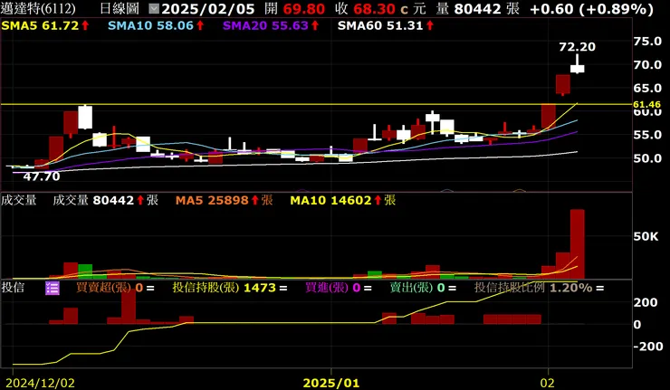The image size is (670, 390).
Task: Click the 投信 panel title
Action: click(x=13, y=288)
